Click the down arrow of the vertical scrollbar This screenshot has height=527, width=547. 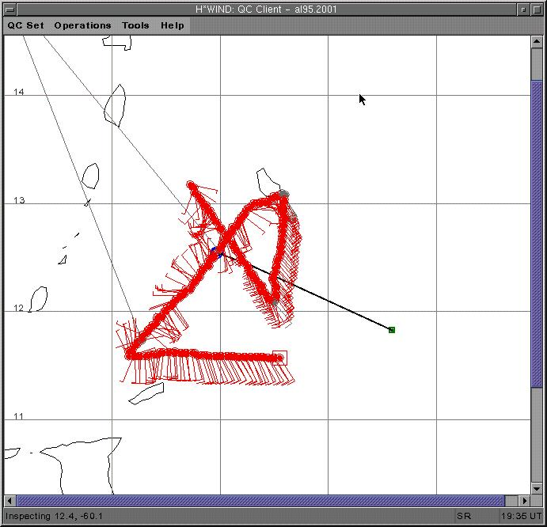click(x=538, y=489)
